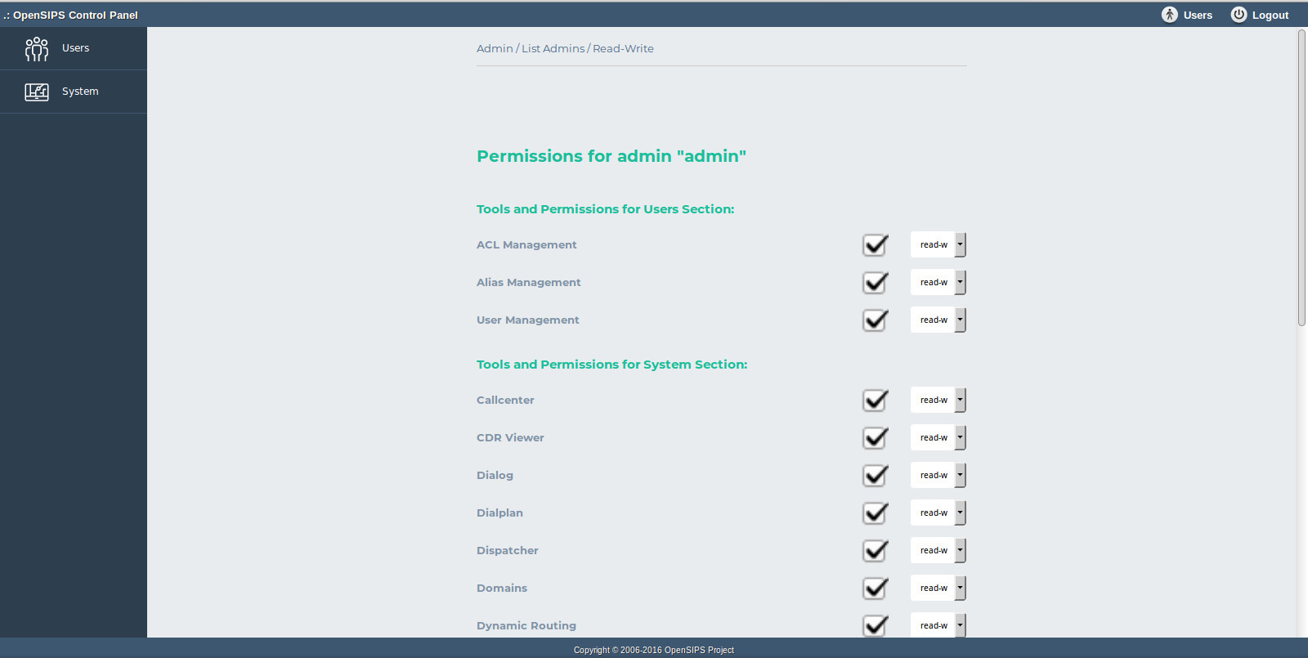Open the Dialog permission dropdown

(938, 475)
